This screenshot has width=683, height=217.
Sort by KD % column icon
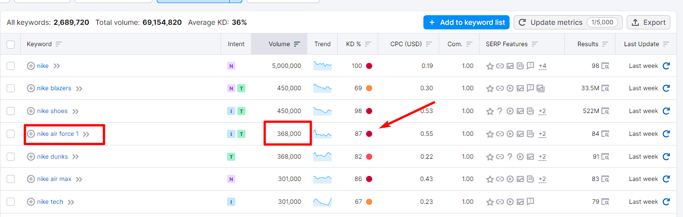tap(368, 44)
